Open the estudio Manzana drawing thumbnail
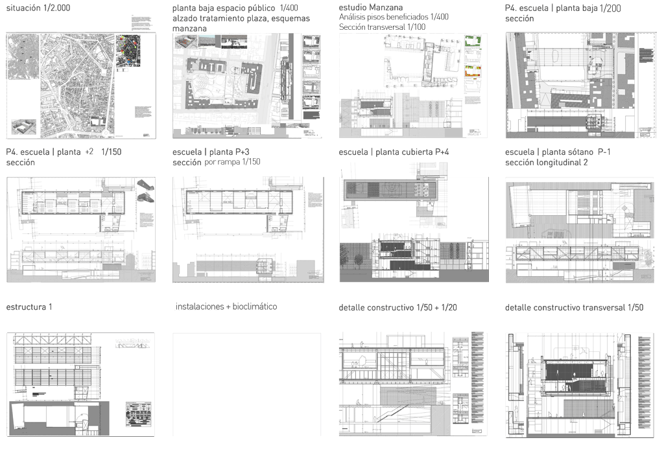The height and width of the screenshot is (453, 664). click(x=413, y=85)
